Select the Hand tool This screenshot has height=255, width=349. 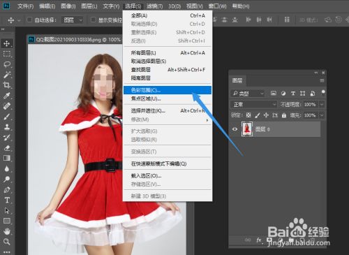pyautogui.click(x=7, y=231)
